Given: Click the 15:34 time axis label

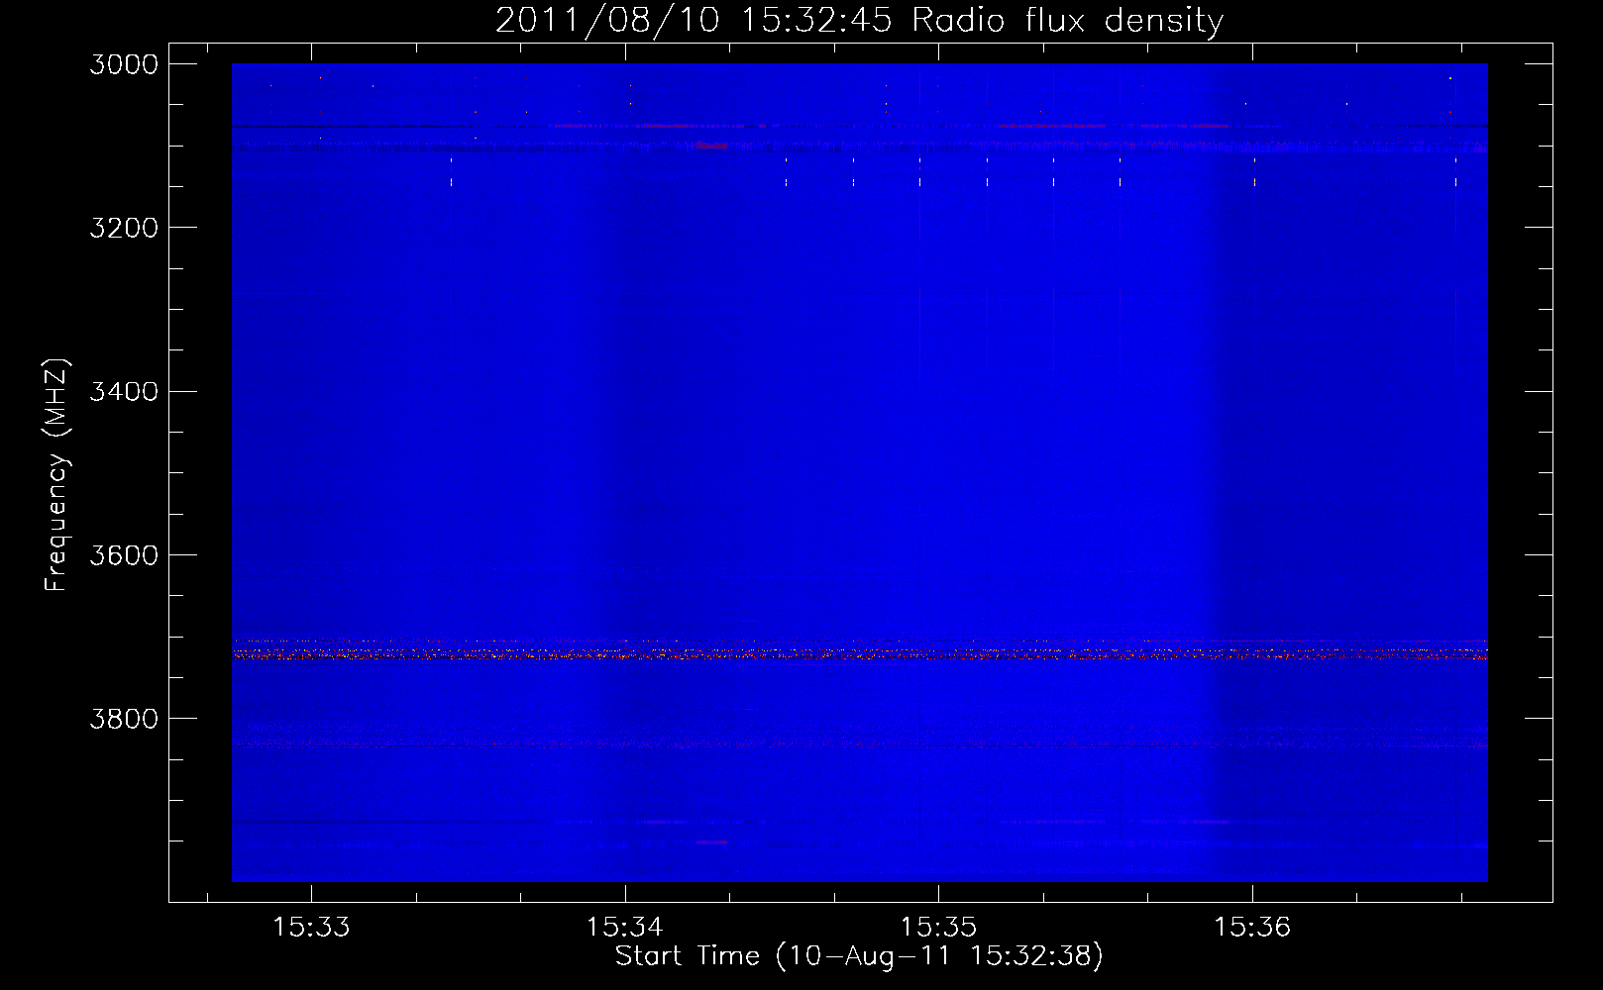Looking at the screenshot, I should click(x=624, y=927).
